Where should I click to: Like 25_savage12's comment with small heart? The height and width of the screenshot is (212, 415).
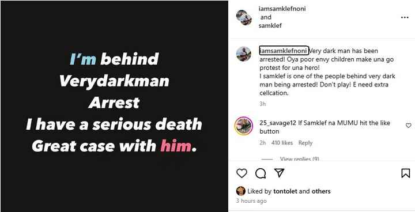(x=409, y=126)
